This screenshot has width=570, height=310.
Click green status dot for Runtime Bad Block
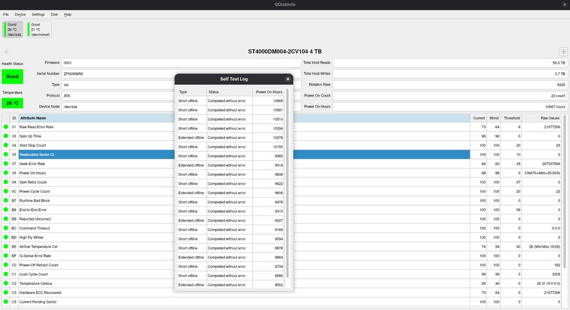[x=6, y=200]
